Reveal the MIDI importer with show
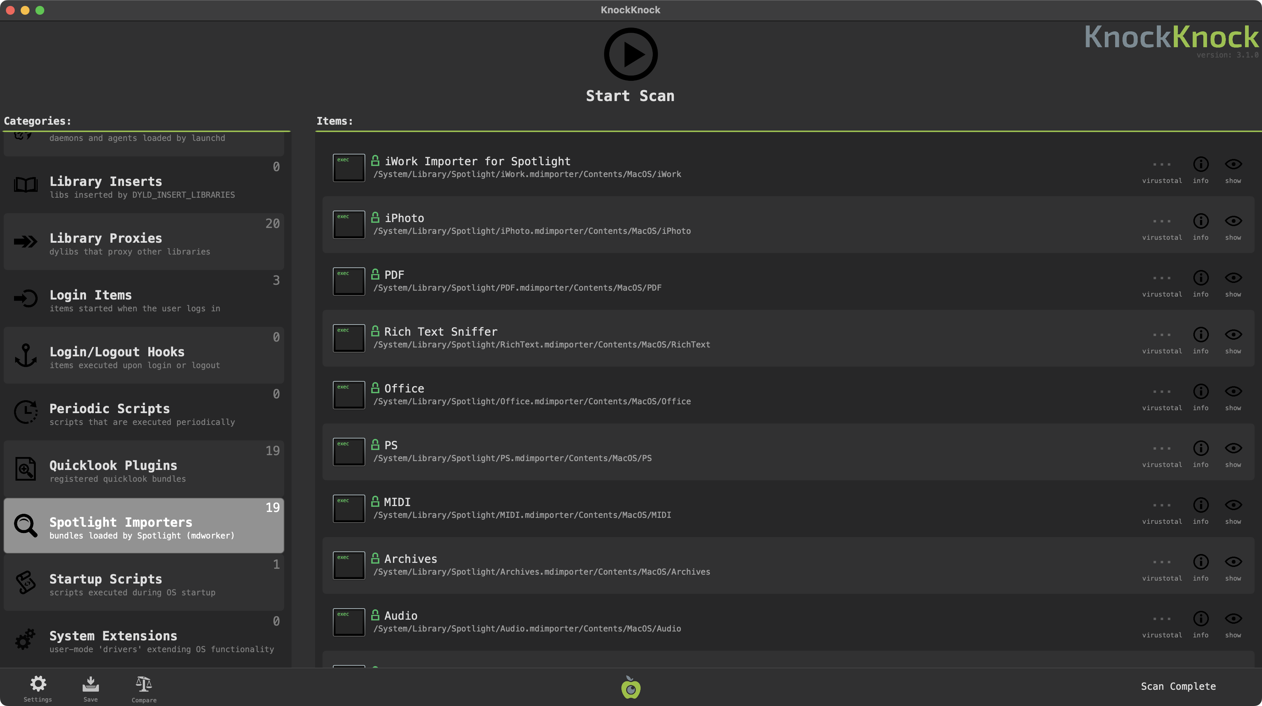This screenshot has width=1262, height=706. 1232,505
